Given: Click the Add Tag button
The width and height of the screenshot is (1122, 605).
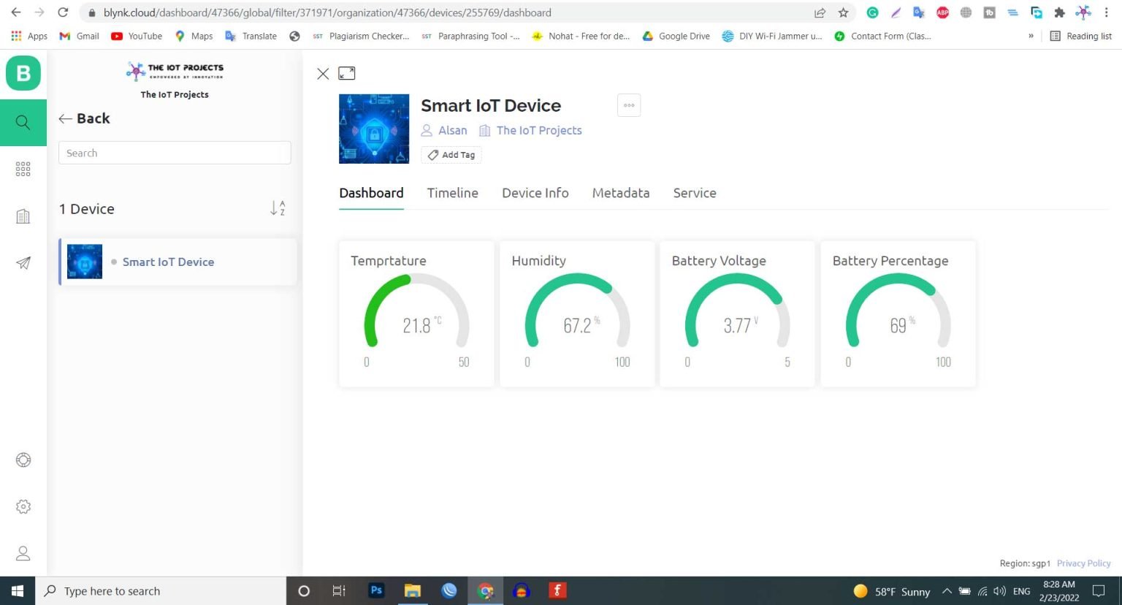Looking at the screenshot, I should [451, 154].
